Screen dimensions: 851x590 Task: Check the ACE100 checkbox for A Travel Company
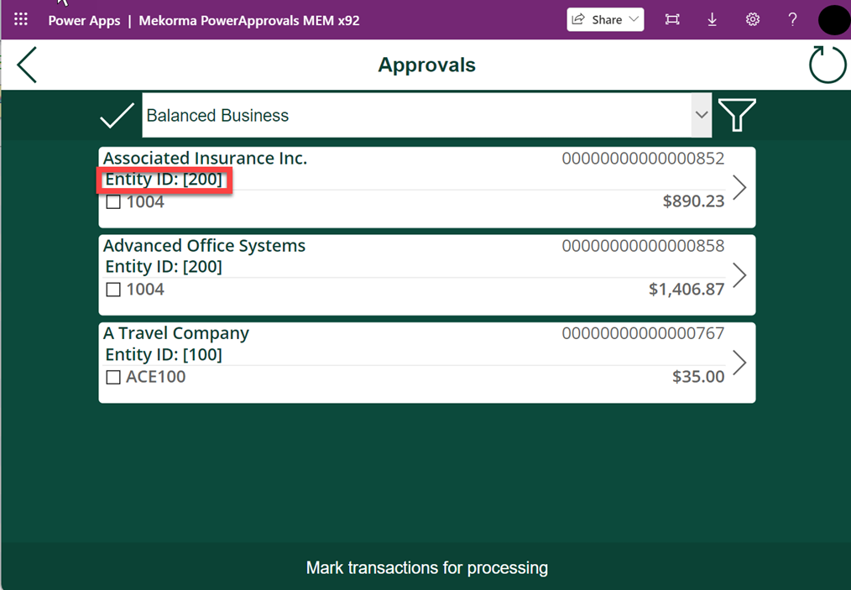click(x=113, y=378)
